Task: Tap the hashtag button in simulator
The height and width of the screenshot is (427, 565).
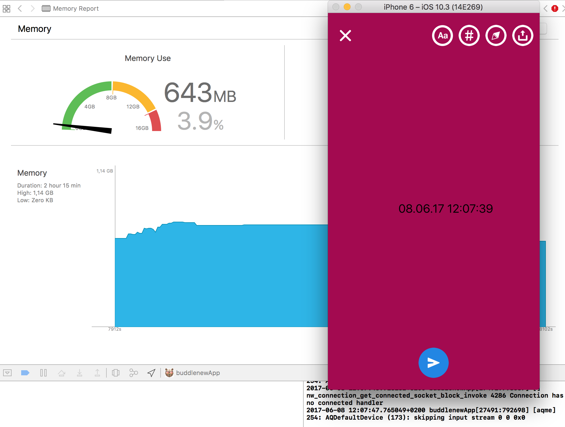Action: (469, 36)
